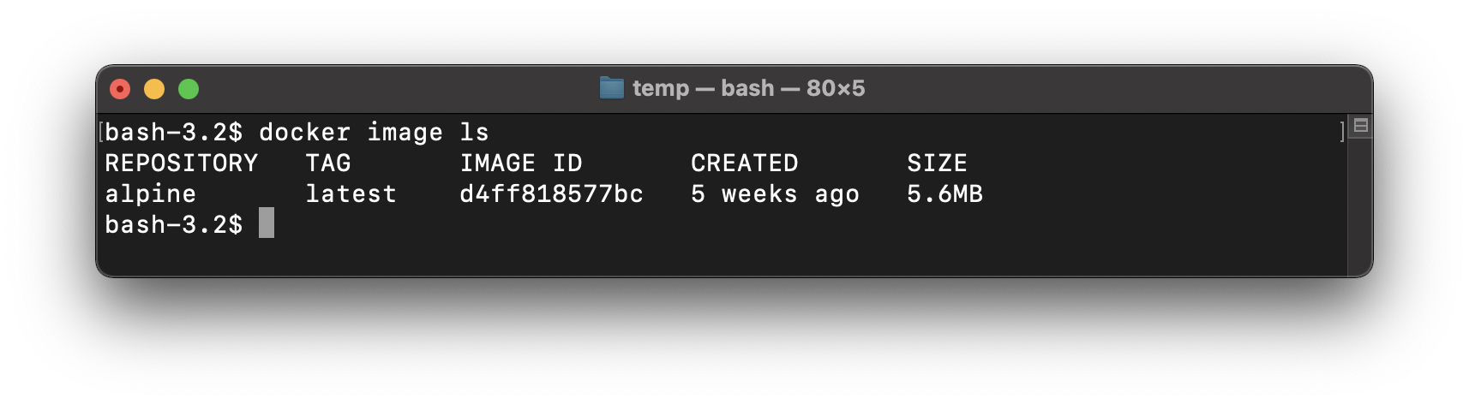The image size is (1469, 404).
Task: Click the window title "temp — bash — 80×5"
Action: click(748, 88)
